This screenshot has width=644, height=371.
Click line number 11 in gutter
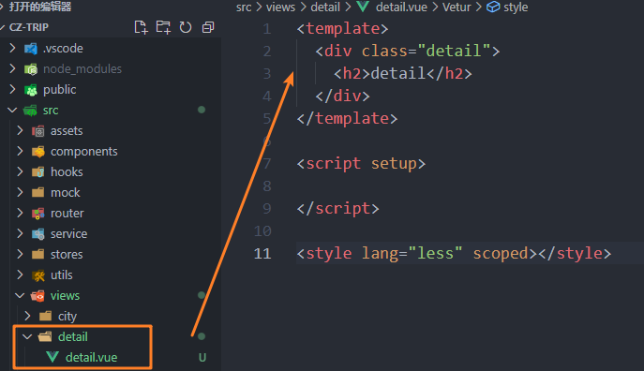pos(262,253)
